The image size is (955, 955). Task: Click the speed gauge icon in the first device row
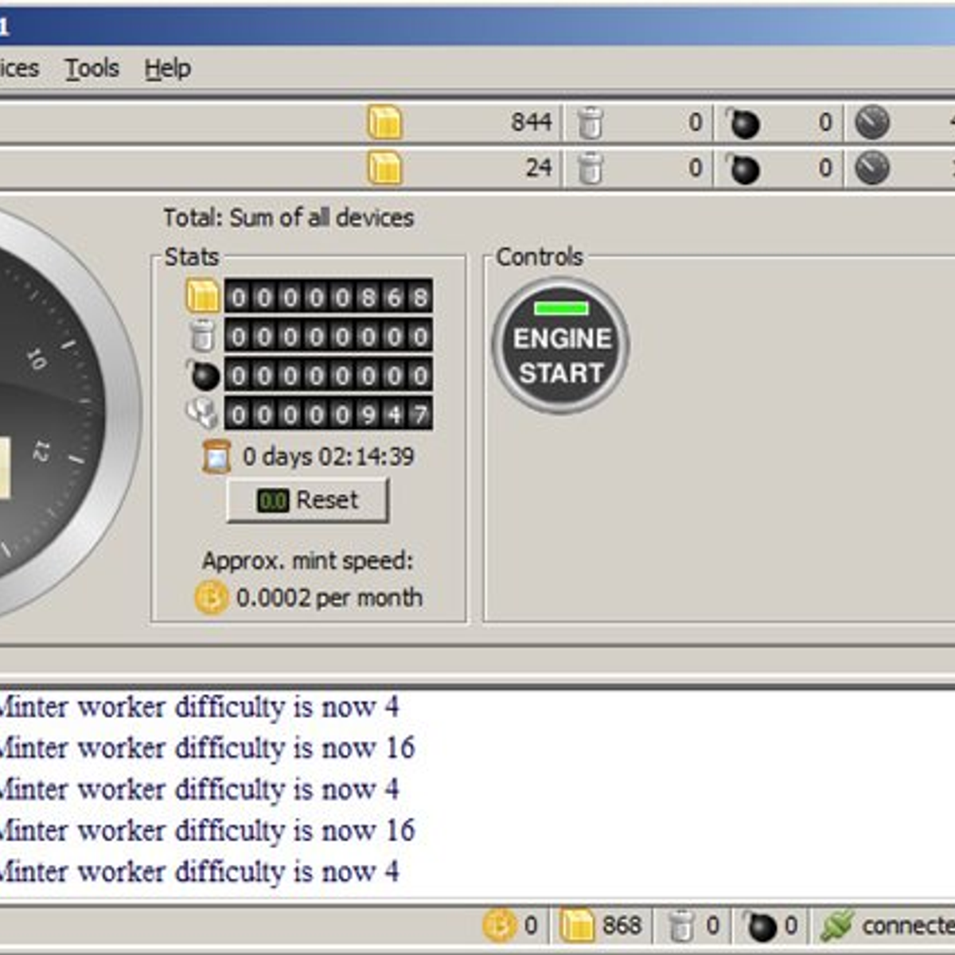pyautogui.click(x=871, y=123)
